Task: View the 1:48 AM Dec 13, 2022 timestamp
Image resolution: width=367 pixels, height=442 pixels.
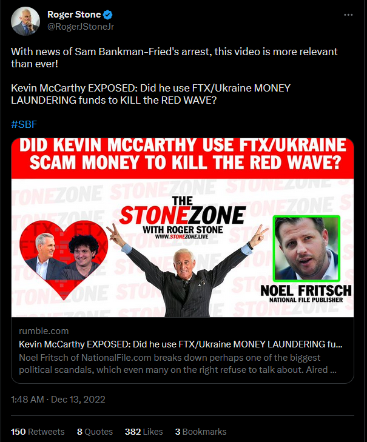Action: pos(58,400)
